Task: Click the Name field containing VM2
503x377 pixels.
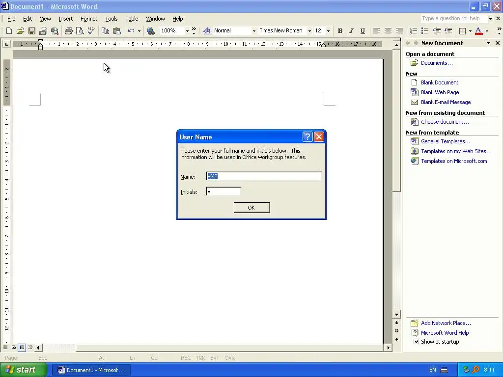Action: tap(264, 176)
